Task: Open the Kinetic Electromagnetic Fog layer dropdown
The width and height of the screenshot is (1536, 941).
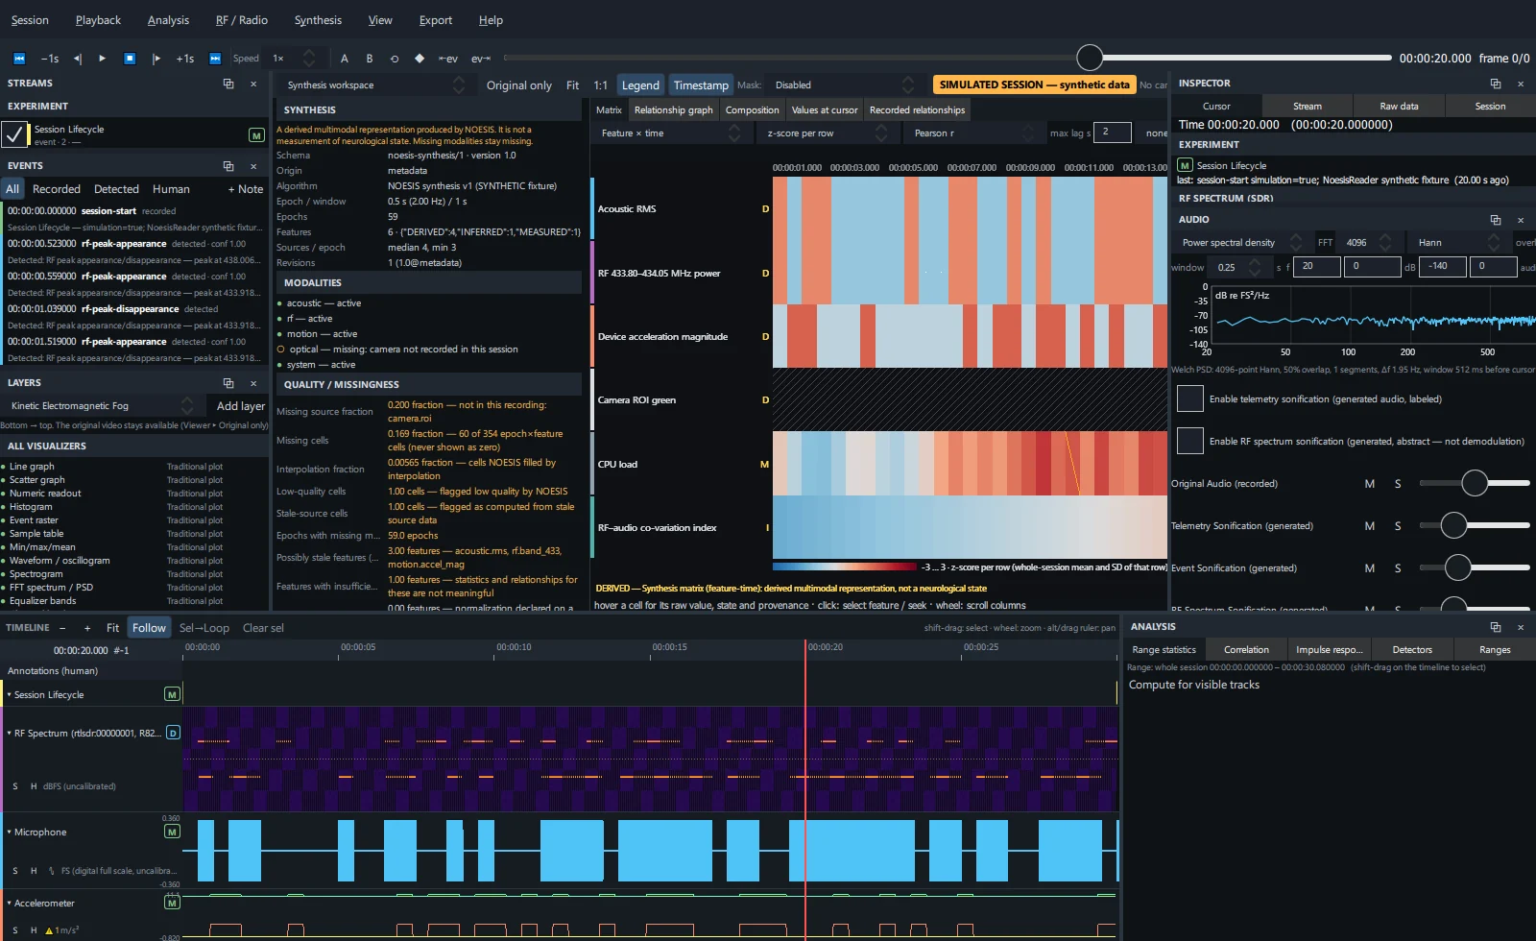Action: point(100,406)
